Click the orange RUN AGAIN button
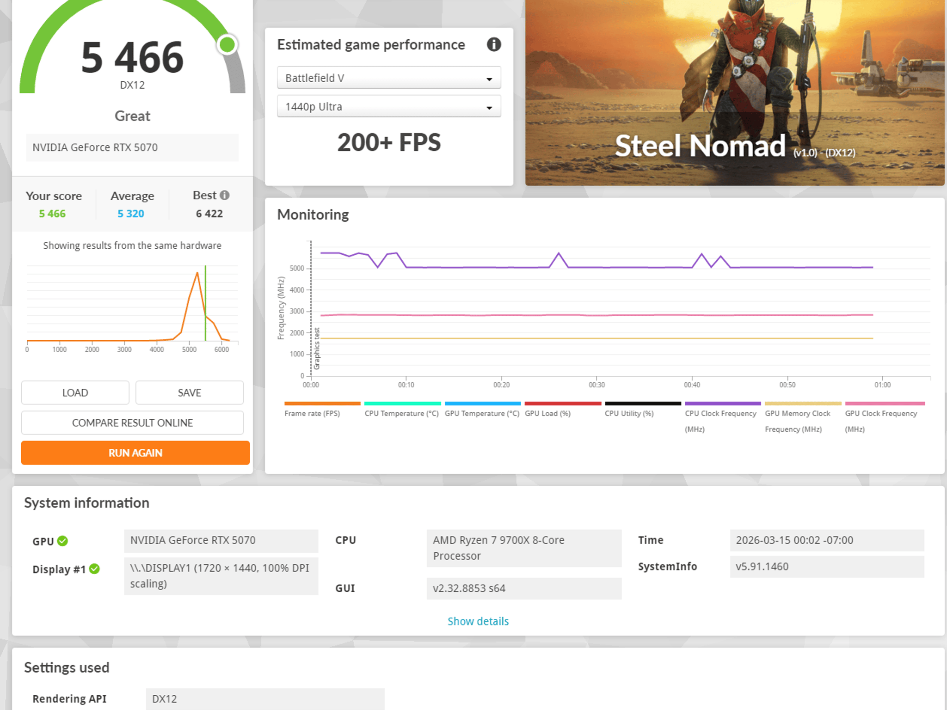This screenshot has height=710, width=947. [135, 453]
